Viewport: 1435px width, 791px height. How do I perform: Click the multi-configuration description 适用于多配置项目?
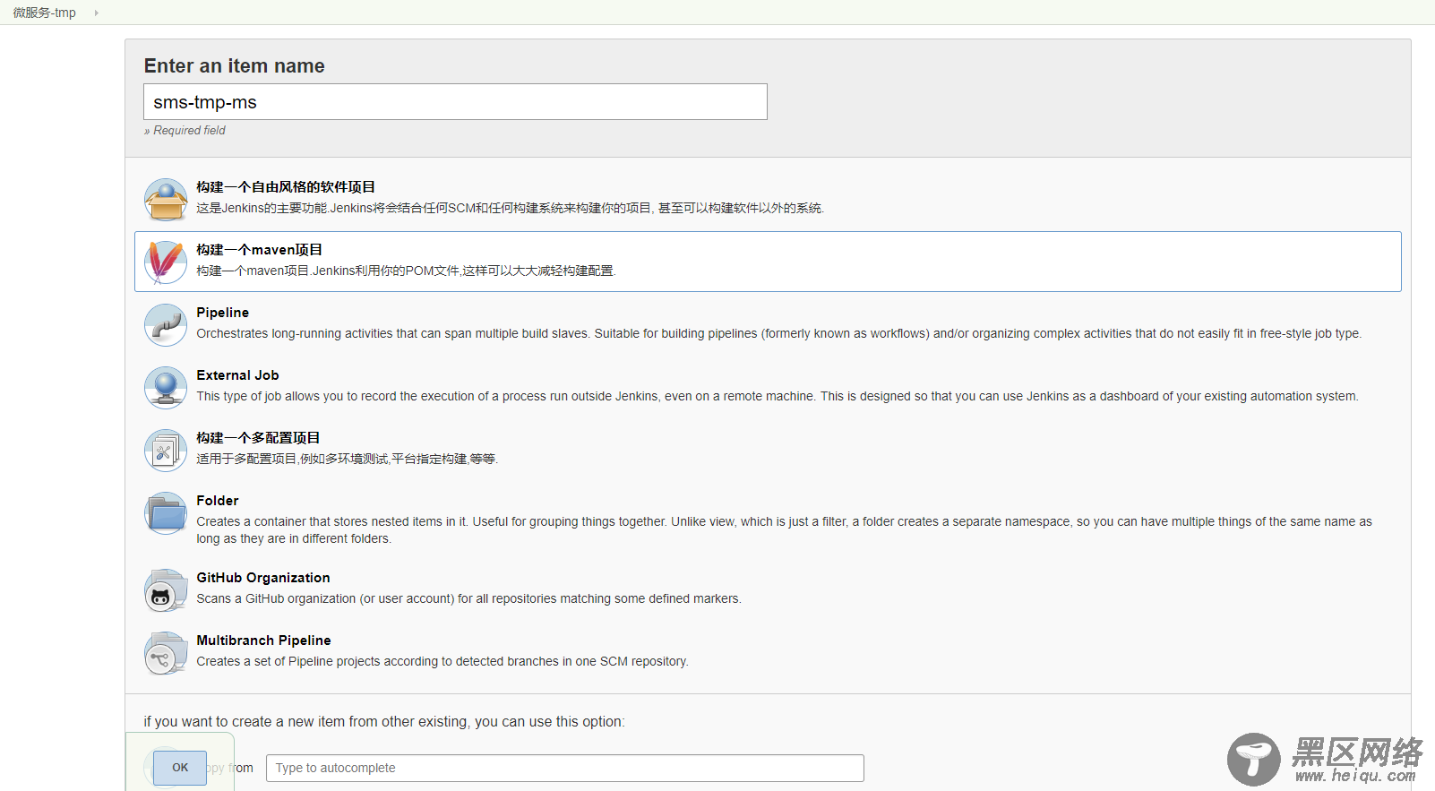coord(348,459)
